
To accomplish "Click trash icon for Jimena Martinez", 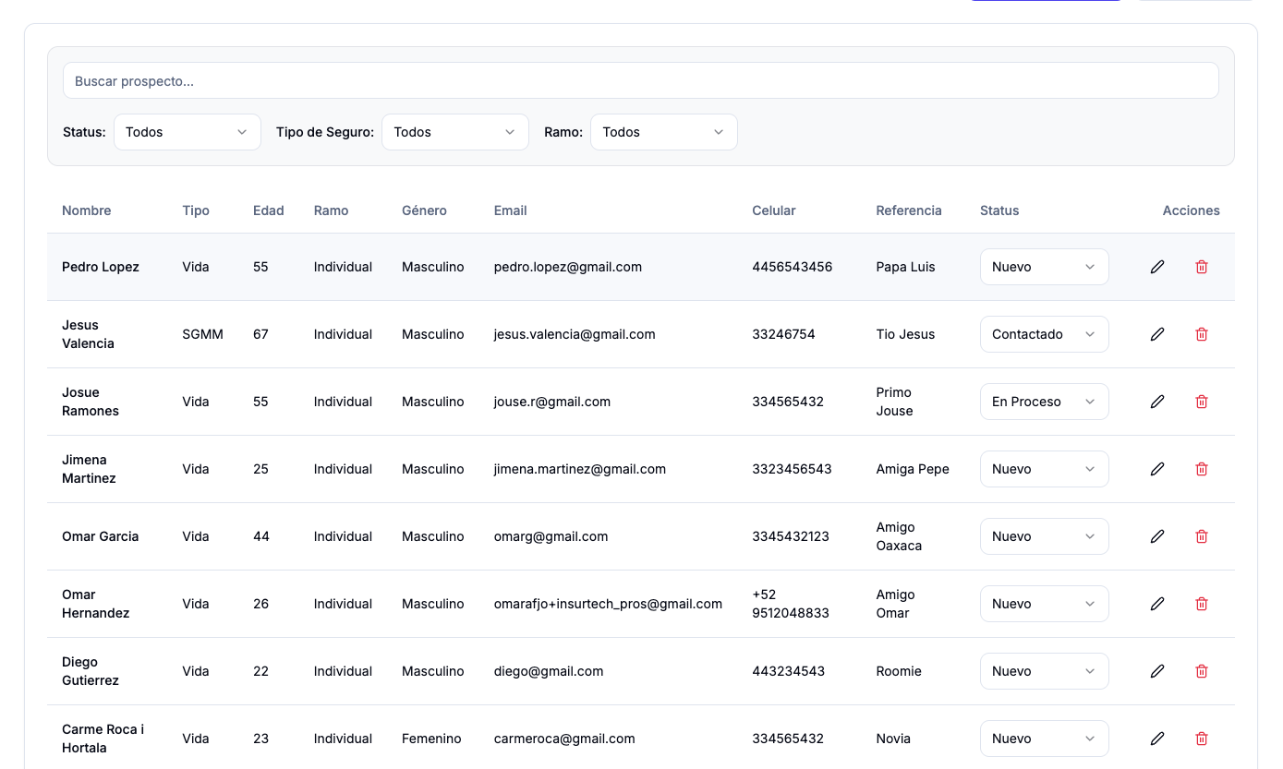I will (x=1202, y=469).
